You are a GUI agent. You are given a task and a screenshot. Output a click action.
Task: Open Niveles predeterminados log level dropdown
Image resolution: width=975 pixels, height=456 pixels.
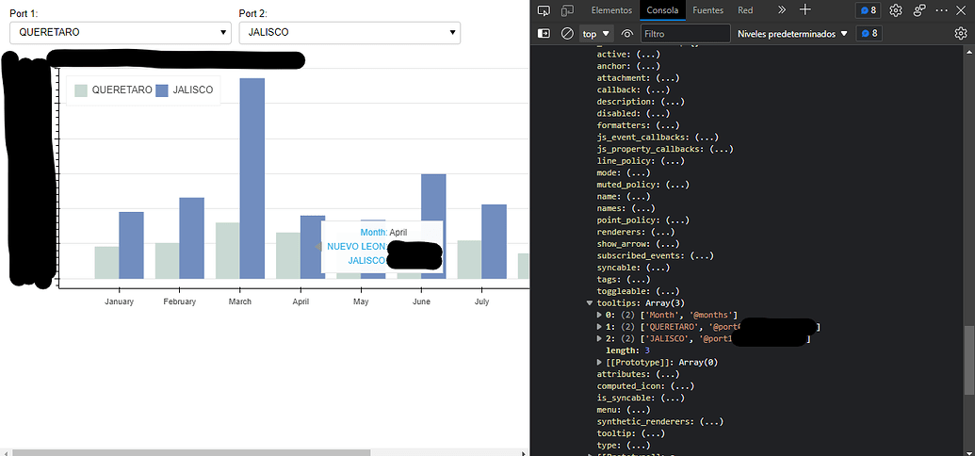point(793,34)
